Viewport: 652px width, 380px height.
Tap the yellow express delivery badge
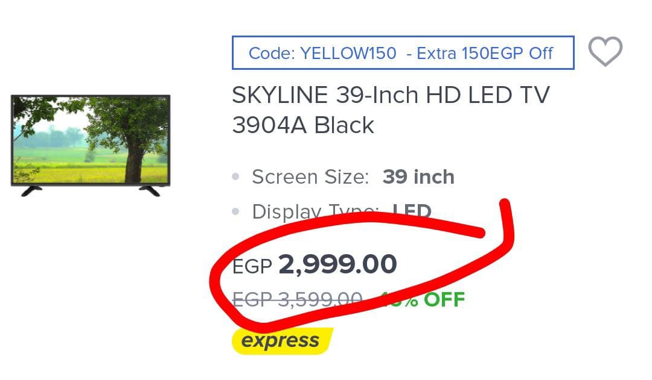[x=282, y=341]
